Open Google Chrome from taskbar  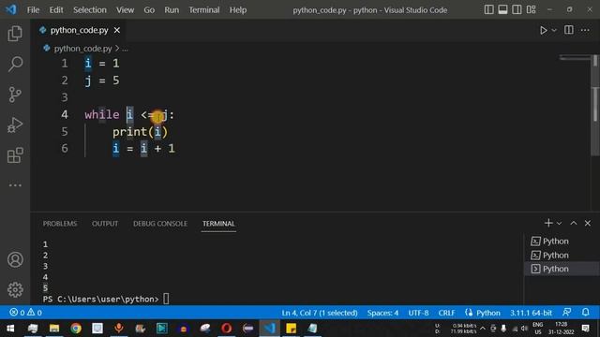tap(76, 329)
